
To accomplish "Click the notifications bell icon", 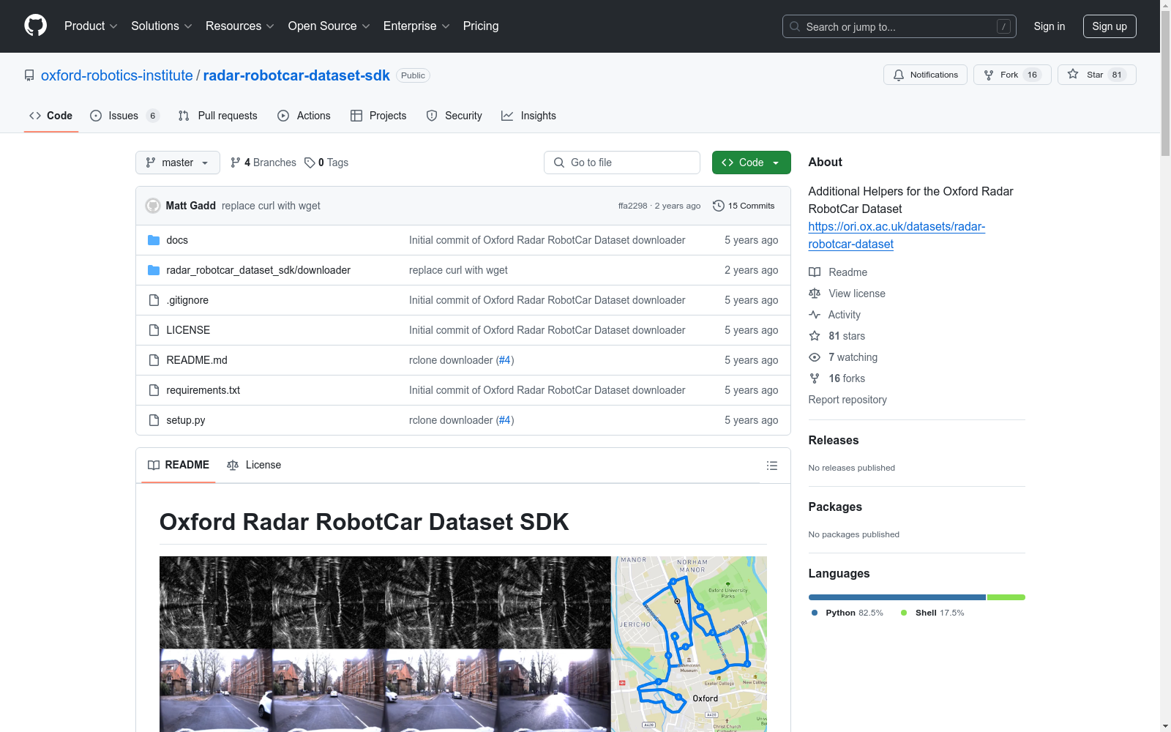I will [x=899, y=75].
